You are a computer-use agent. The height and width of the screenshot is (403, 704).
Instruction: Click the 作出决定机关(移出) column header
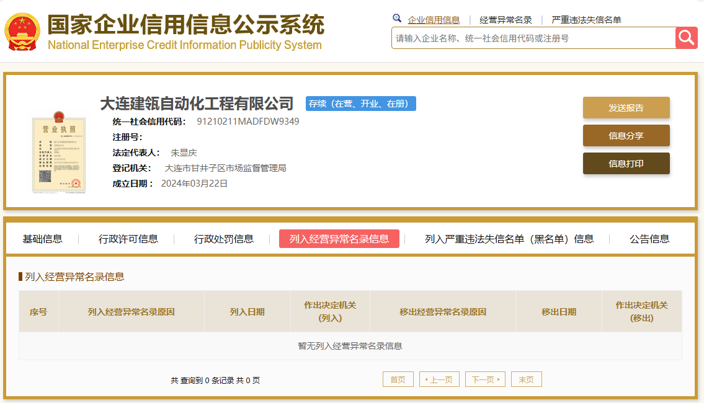coord(642,311)
